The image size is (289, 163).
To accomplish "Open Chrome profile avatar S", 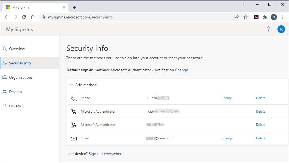I will click(x=274, y=17).
